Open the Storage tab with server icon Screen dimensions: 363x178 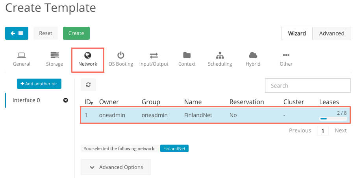(x=54, y=59)
